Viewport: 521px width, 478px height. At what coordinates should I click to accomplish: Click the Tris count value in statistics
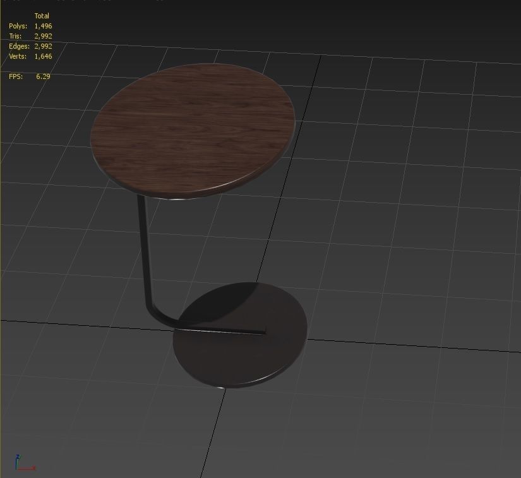click(43, 36)
